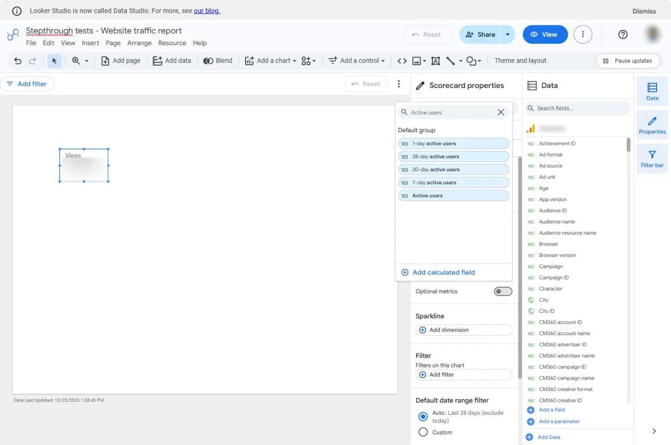Image resolution: width=671 pixels, height=445 pixels.
Task: Open the filter bar three-dot menu
Action: (x=399, y=84)
